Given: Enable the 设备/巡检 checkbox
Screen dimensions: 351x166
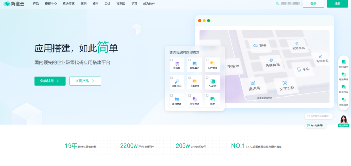Looking at the screenshot, I should coord(172,78).
